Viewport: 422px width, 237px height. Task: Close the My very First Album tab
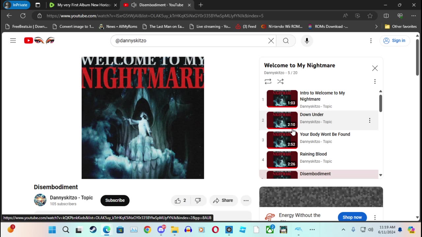click(x=115, y=5)
